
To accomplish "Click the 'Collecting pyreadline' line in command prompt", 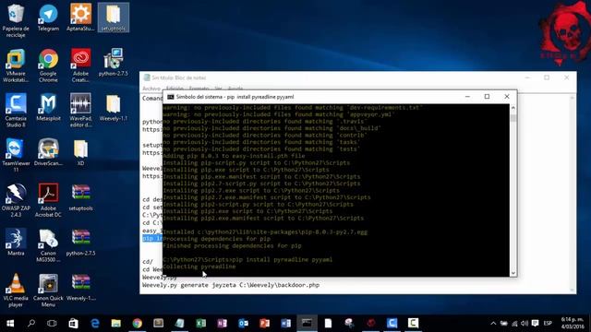I will tap(199, 267).
